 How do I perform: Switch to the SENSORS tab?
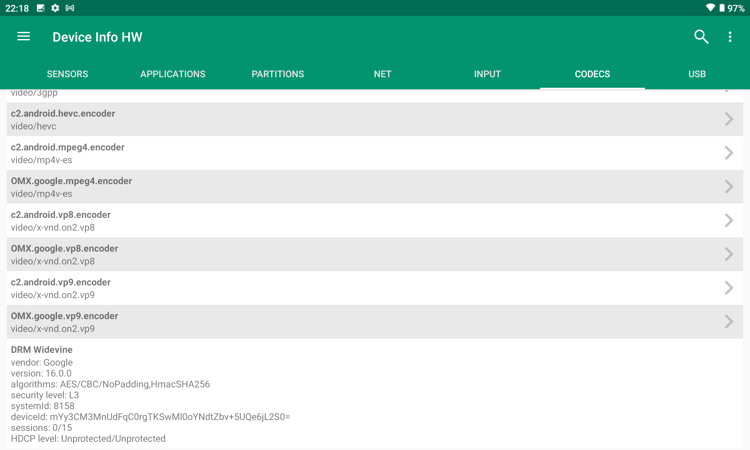pyautogui.click(x=67, y=74)
